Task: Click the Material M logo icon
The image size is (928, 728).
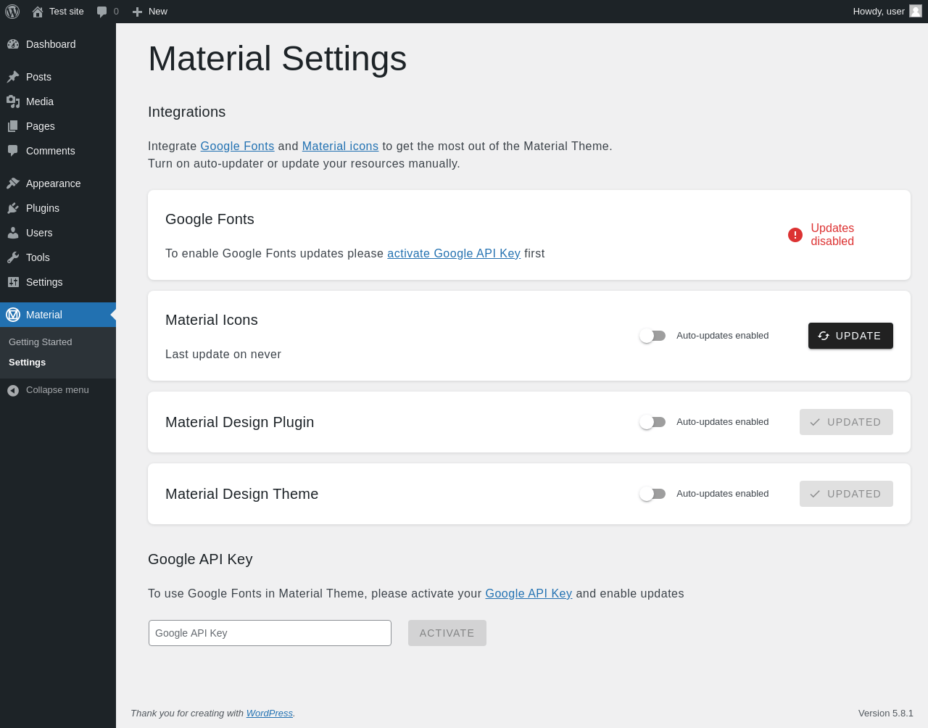Action: coord(13,315)
